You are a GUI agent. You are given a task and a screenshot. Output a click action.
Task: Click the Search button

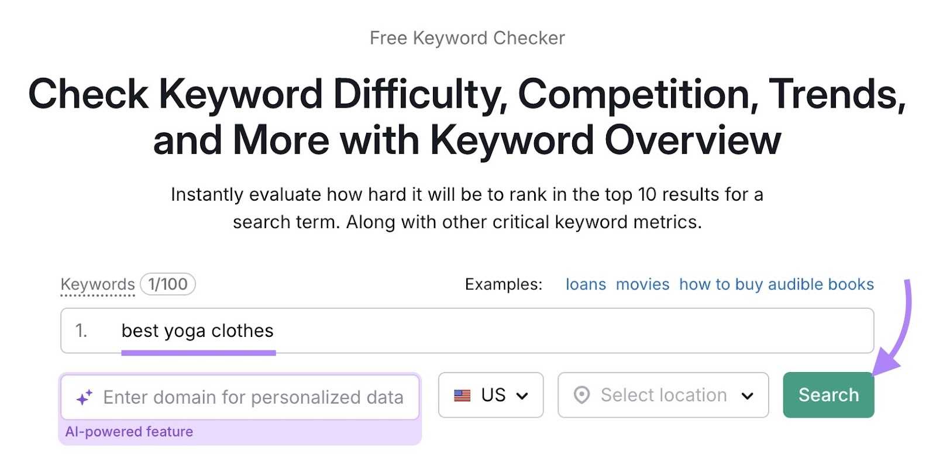pyautogui.click(x=828, y=395)
